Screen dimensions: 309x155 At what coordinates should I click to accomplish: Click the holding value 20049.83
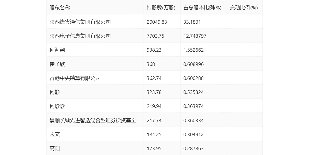click(157, 22)
